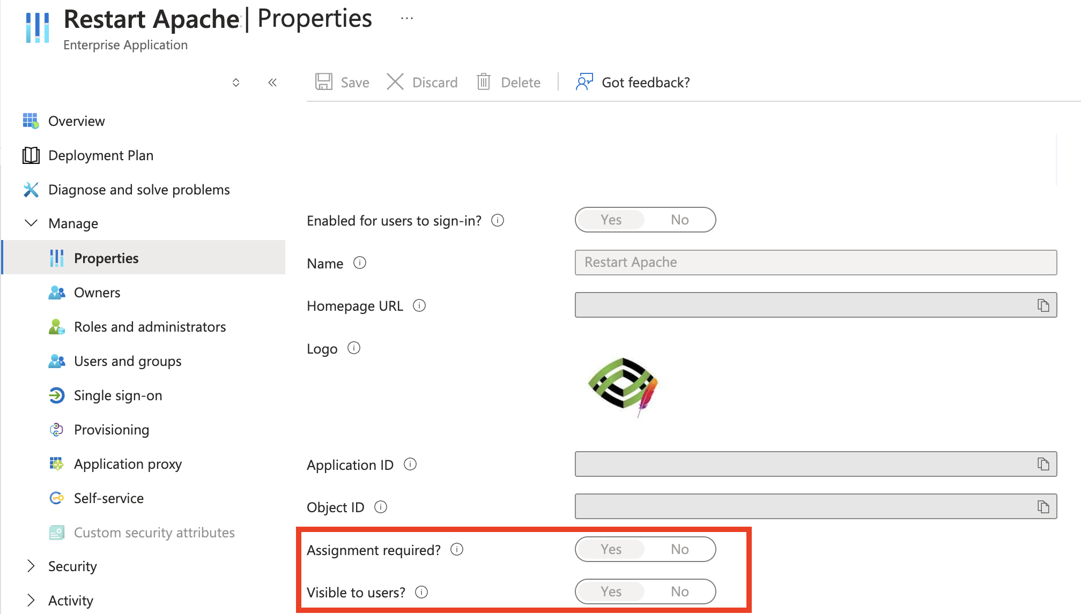Copy the Application ID value
1081x614 pixels.
(x=1043, y=464)
